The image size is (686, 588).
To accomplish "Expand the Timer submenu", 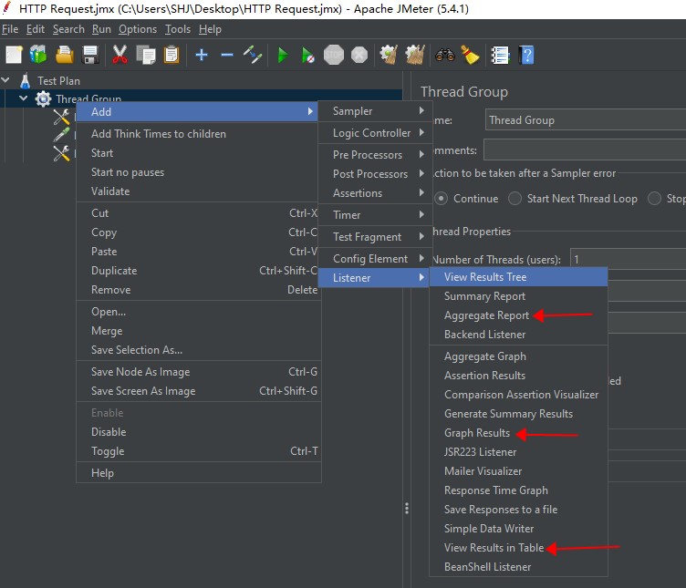I will (x=375, y=215).
